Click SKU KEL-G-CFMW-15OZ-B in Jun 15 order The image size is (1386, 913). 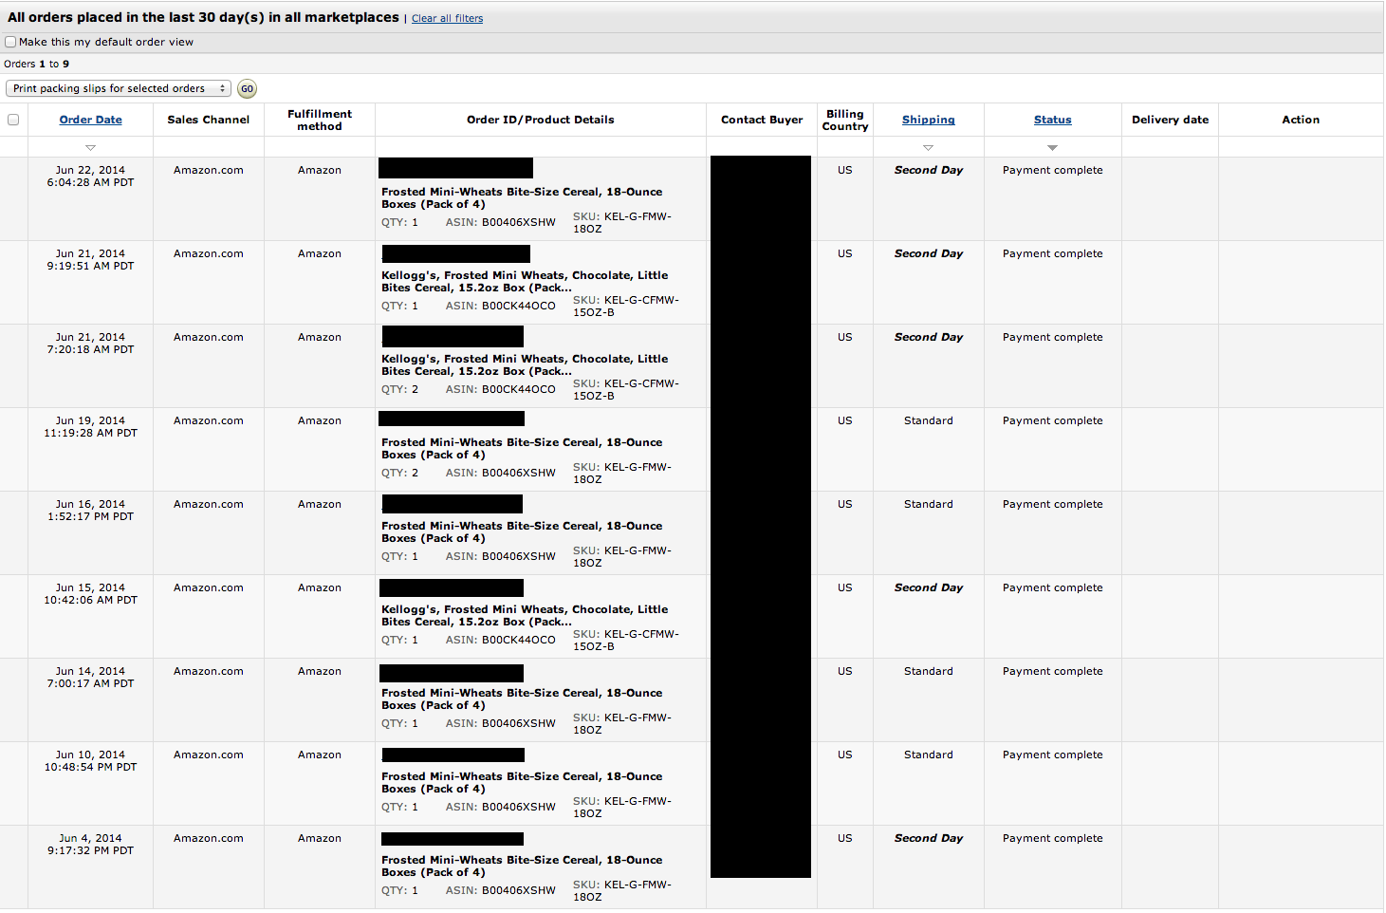tap(626, 640)
